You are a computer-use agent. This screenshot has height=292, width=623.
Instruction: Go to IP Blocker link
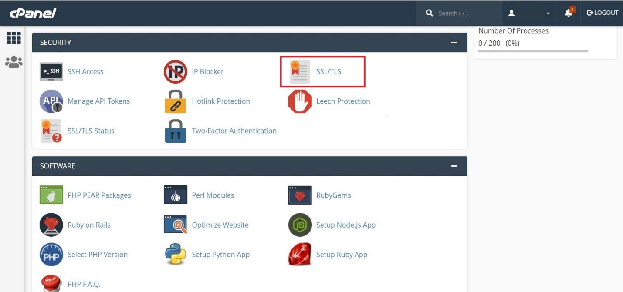pos(208,71)
